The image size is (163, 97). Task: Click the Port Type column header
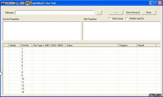click(38, 45)
